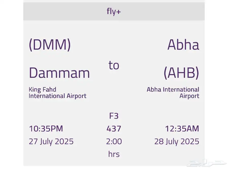Click the hrs duration unit label
The image size is (228, 169).
tap(114, 154)
